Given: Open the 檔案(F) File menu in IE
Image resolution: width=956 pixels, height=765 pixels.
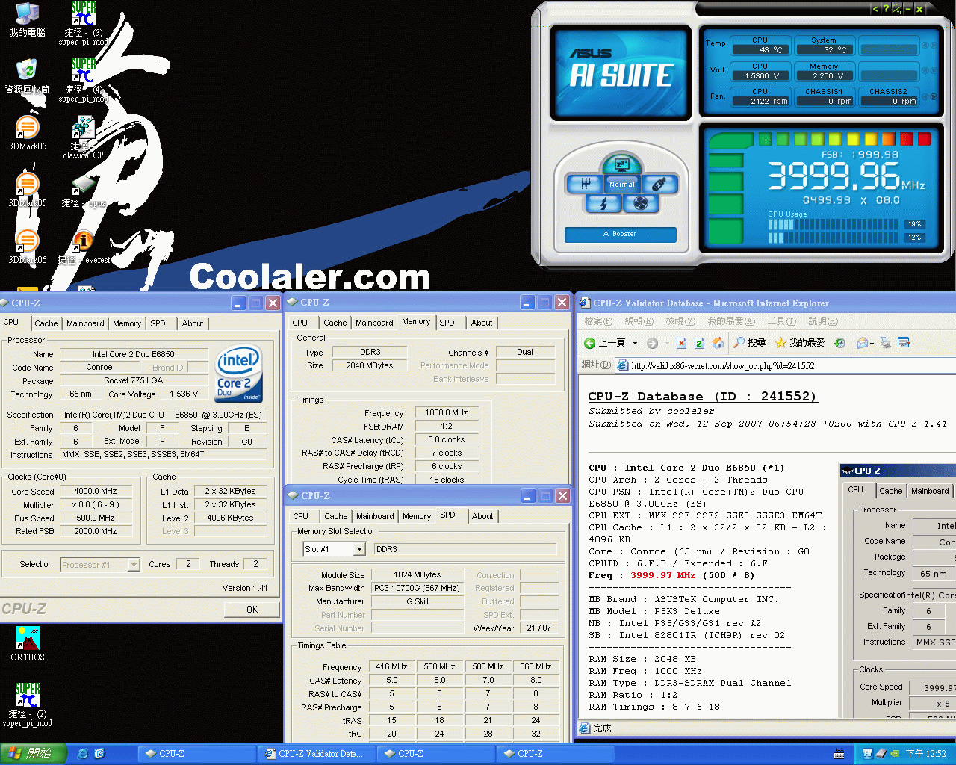Looking at the screenshot, I should [x=597, y=321].
